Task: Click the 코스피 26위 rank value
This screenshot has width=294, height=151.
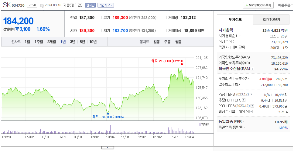Action: pyautogui.click(x=279, y=36)
